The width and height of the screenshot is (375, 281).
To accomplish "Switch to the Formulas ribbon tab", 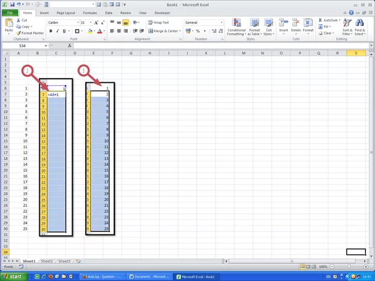I will click(90, 12).
